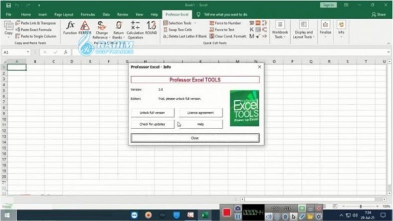
Task: Click Clear Cond. Formatt.
Action: 228,36
